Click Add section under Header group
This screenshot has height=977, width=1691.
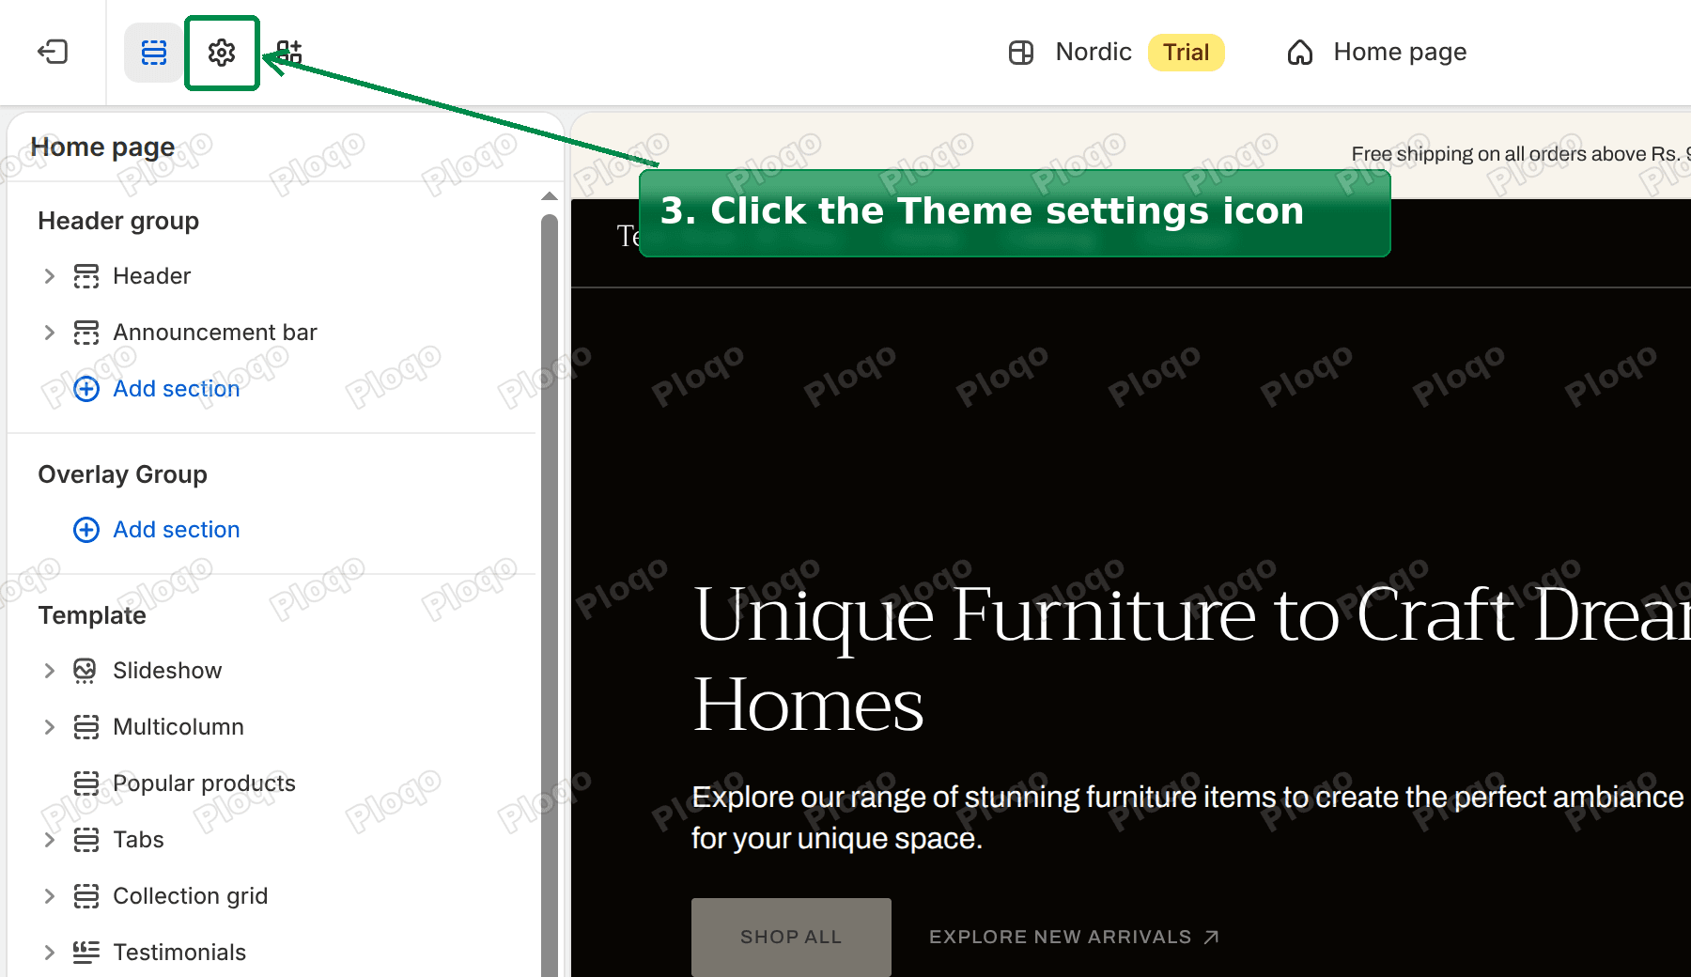pyautogui.click(x=177, y=389)
